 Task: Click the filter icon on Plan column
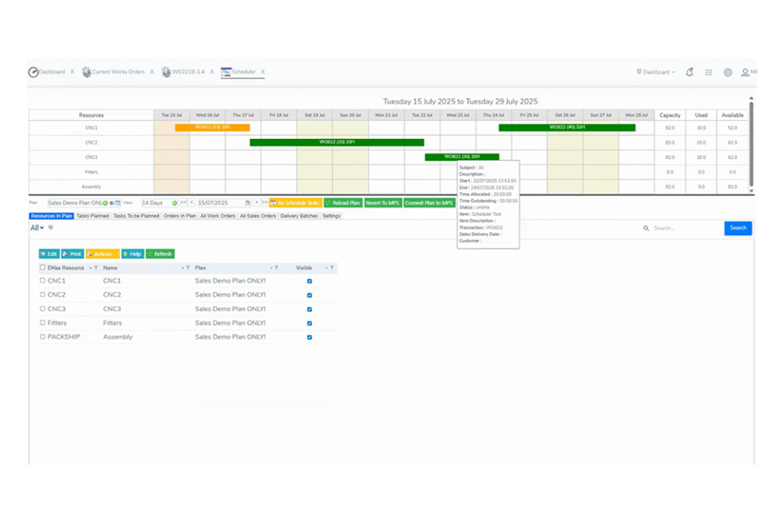click(276, 267)
